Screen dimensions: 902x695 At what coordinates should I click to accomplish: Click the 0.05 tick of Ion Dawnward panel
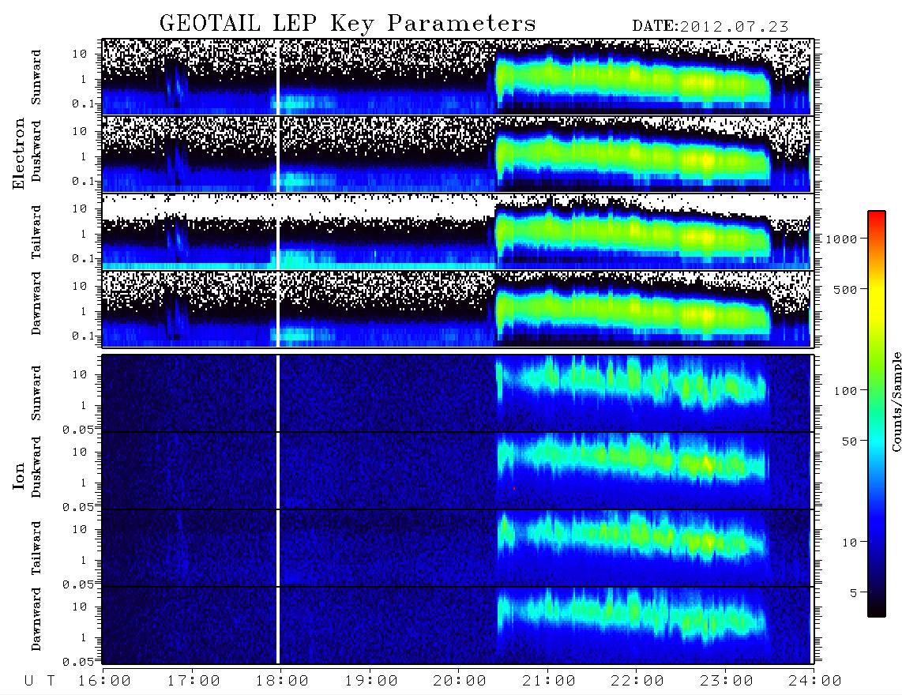tap(77, 662)
